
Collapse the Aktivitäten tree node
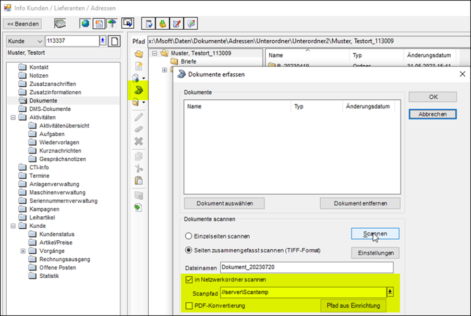pyautogui.click(x=13, y=117)
